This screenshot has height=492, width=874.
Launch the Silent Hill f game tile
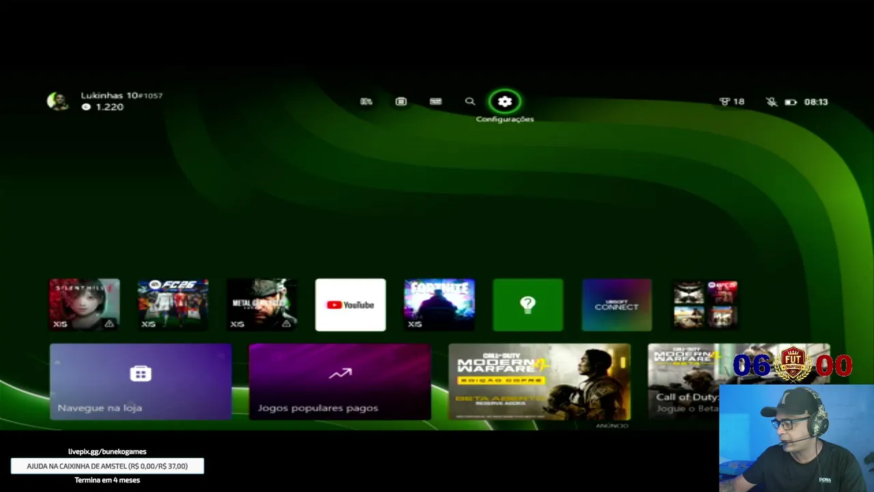click(x=85, y=305)
